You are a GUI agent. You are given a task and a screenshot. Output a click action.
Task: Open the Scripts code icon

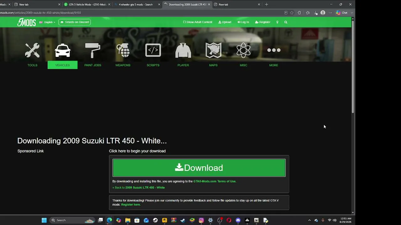point(153,50)
